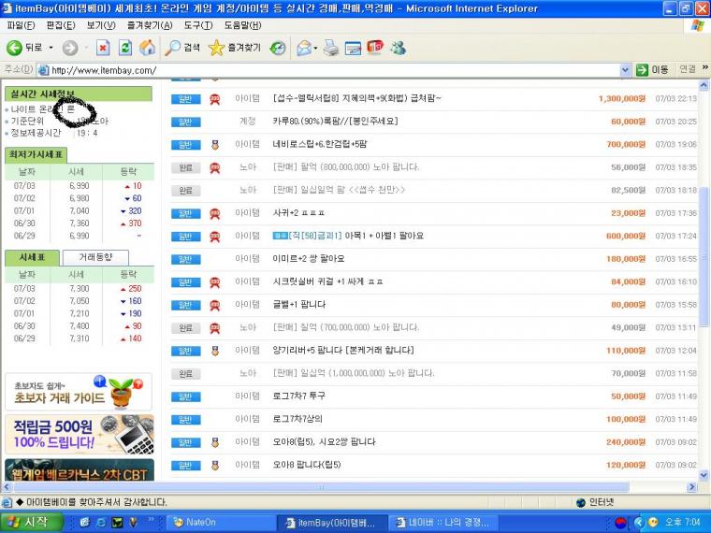Click red seller badge icon on 글벨+1 row
The height and width of the screenshot is (533, 711).
pyautogui.click(x=215, y=305)
